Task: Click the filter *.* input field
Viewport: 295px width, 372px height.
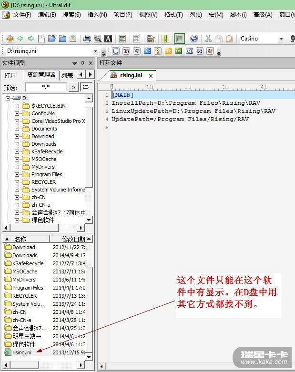Action: [46, 87]
